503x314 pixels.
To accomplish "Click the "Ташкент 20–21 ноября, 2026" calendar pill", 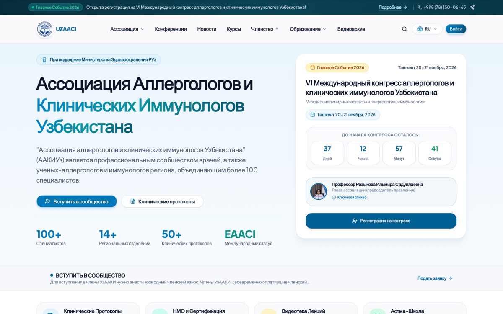I will pos(343,115).
